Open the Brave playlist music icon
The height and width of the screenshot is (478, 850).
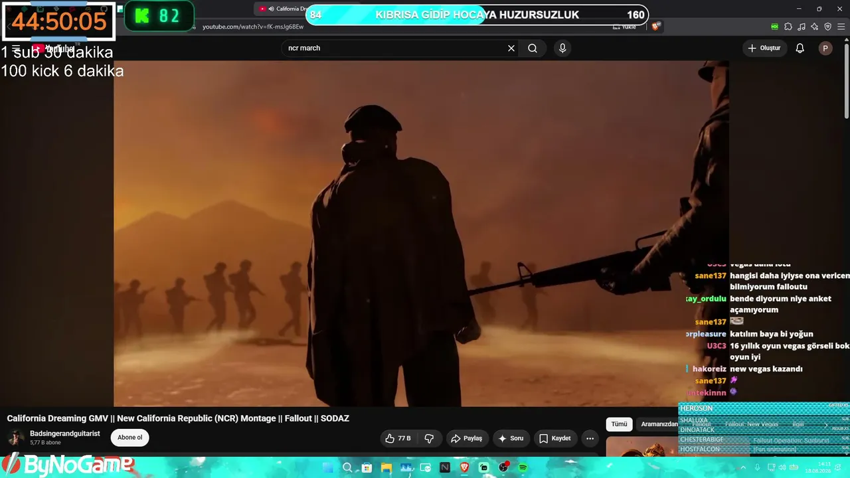click(x=802, y=27)
